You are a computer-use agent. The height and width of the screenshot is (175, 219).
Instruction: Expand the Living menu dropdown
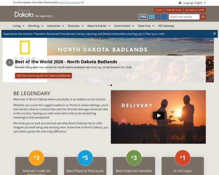pyautogui.click(x=19, y=26)
